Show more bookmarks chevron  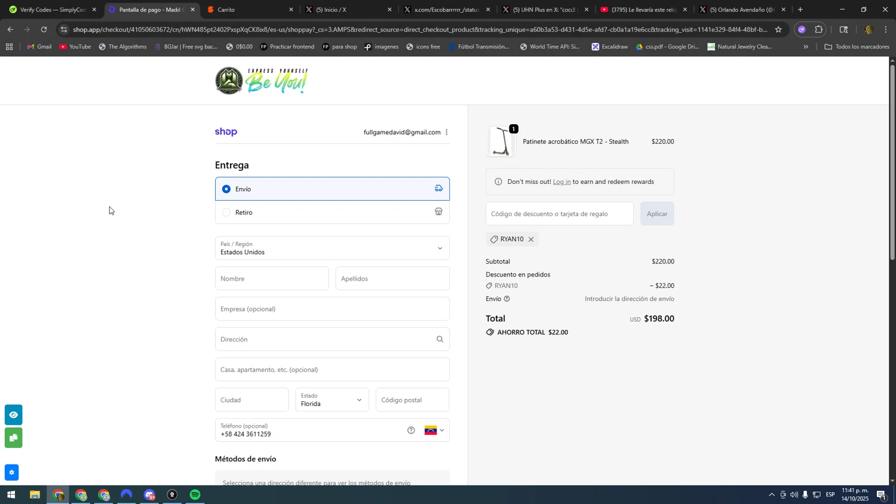coord(806,47)
